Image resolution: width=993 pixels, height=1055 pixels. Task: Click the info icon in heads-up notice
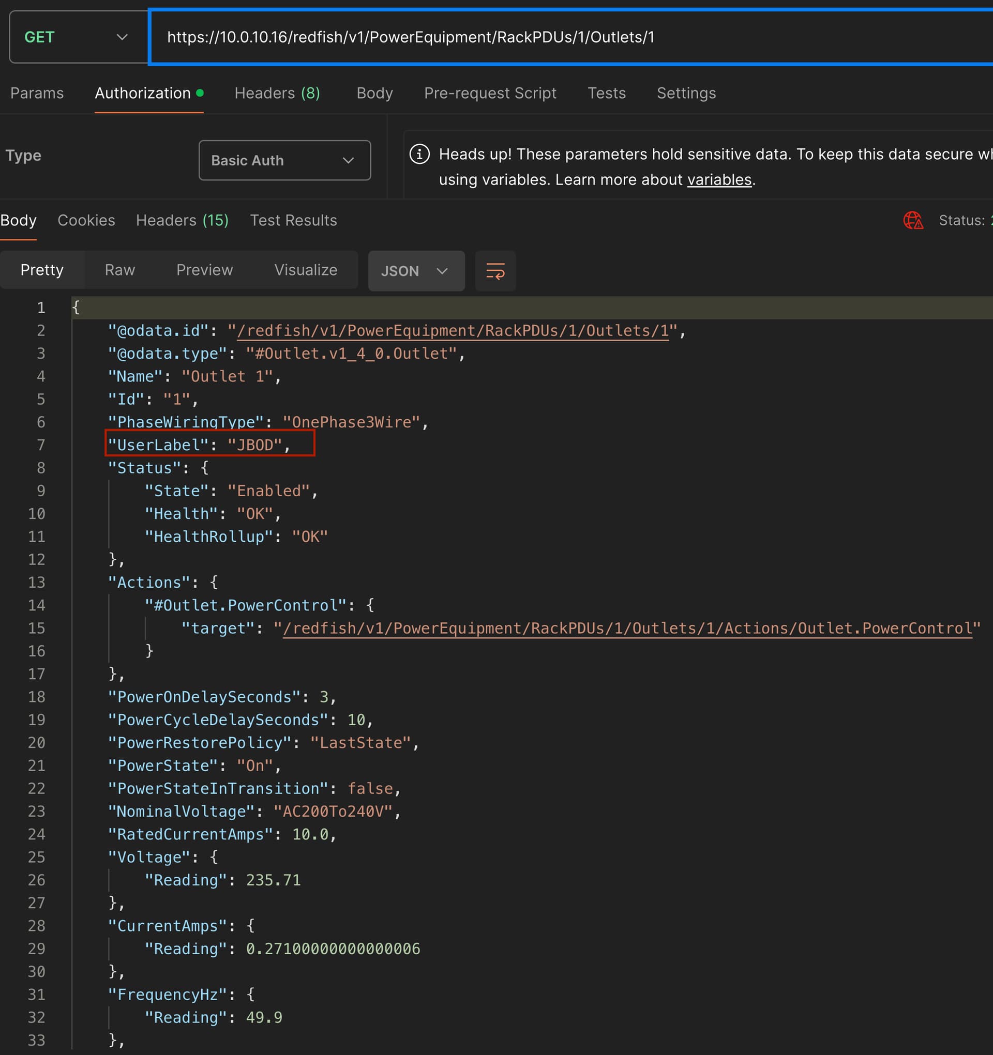point(419,155)
